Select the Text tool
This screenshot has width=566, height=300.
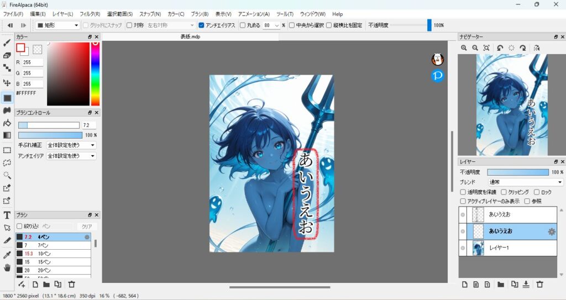point(7,215)
